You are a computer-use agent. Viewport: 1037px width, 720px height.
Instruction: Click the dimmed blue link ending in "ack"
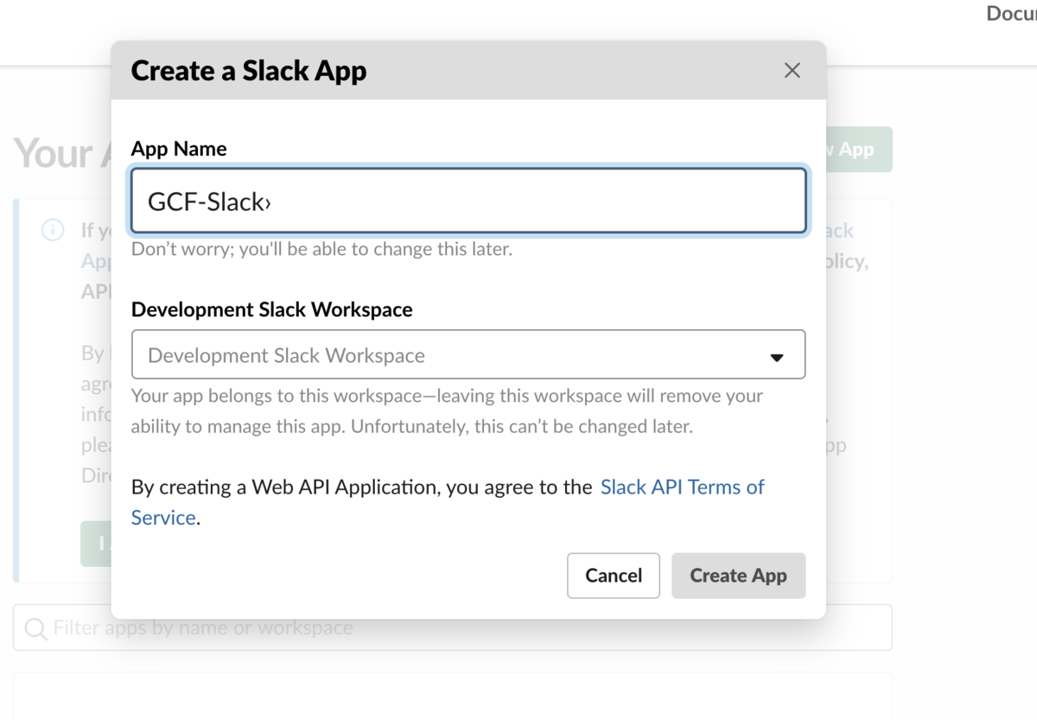click(839, 231)
